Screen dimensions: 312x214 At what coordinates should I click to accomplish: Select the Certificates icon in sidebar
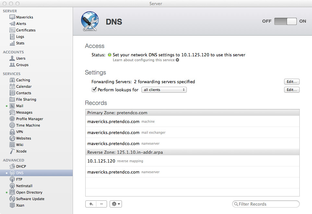pyautogui.click(x=12, y=30)
